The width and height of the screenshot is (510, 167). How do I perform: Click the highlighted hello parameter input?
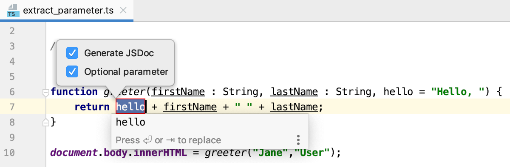(x=131, y=107)
